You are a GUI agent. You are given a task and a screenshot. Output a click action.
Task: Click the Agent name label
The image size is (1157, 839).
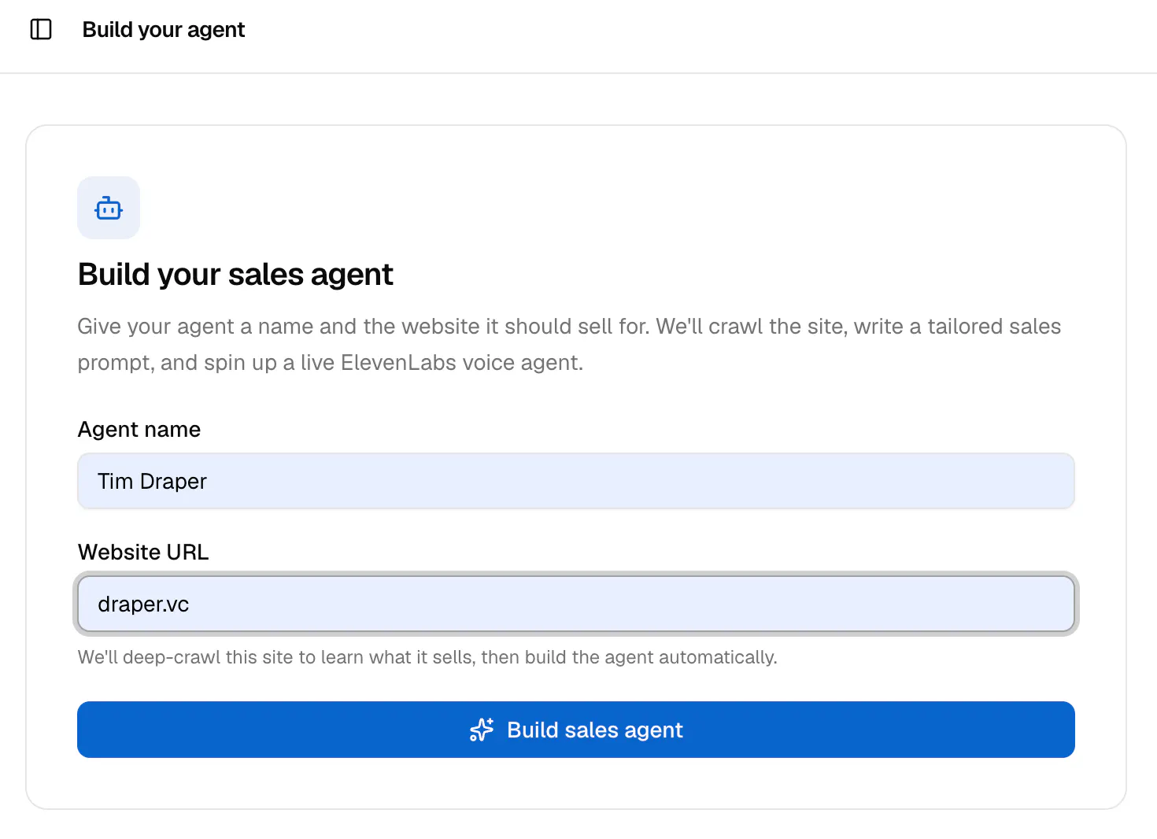point(139,430)
